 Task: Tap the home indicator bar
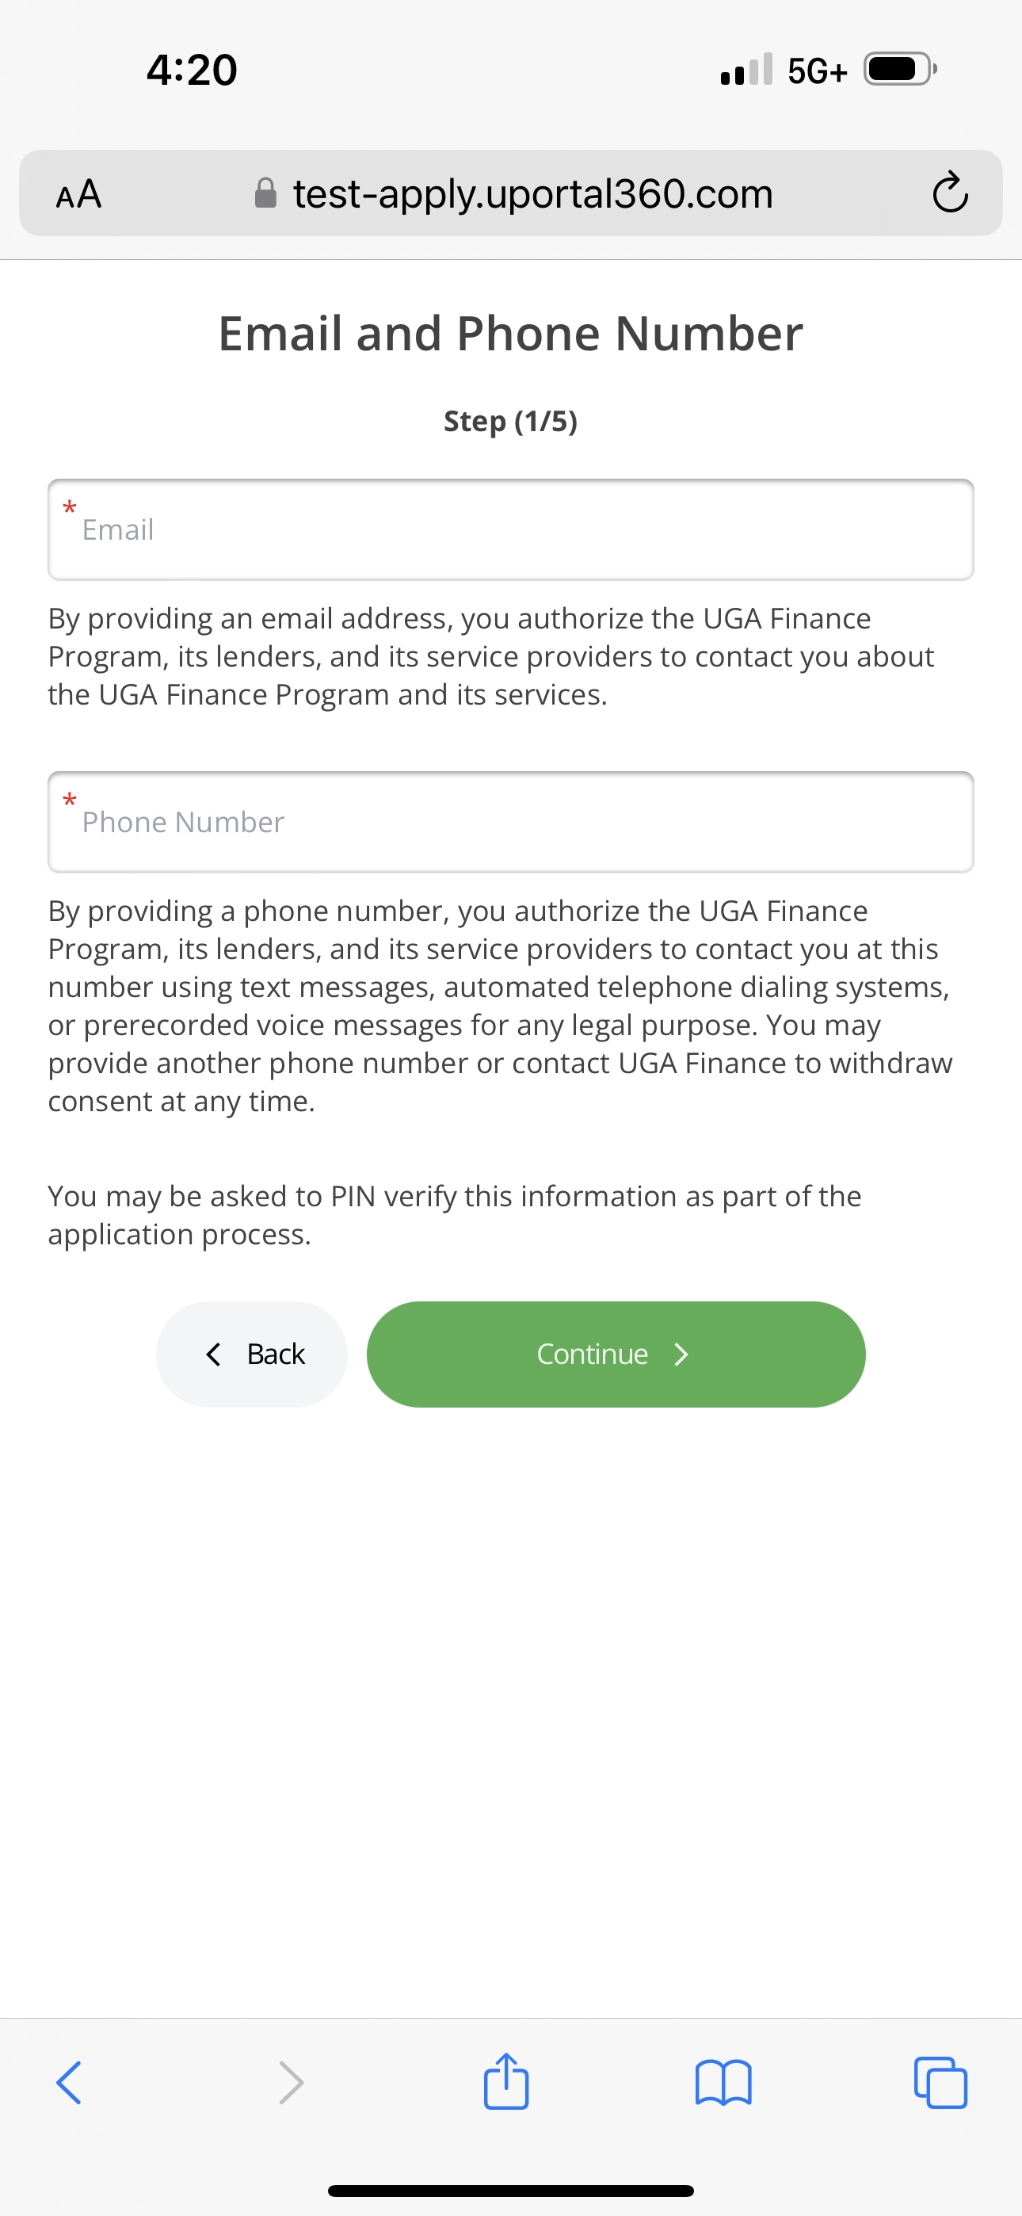point(511,2190)
